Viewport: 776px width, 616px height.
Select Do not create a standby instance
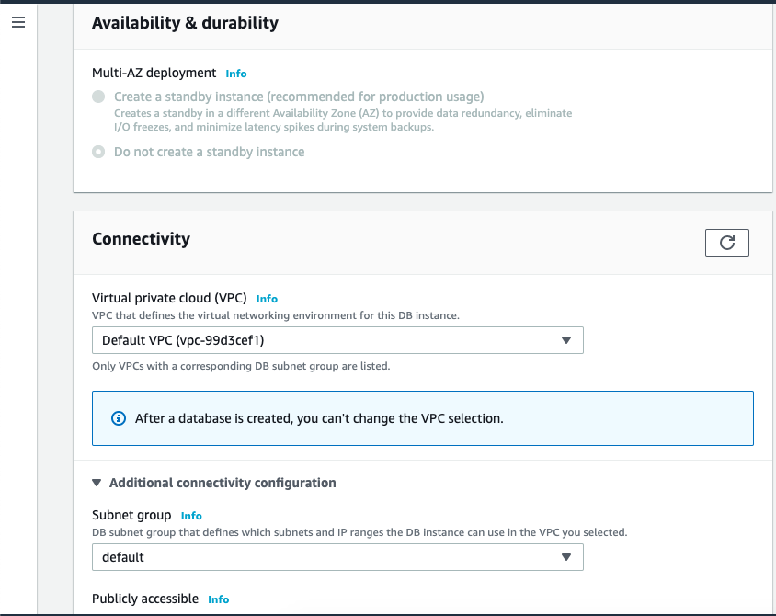tap(98, 152)
